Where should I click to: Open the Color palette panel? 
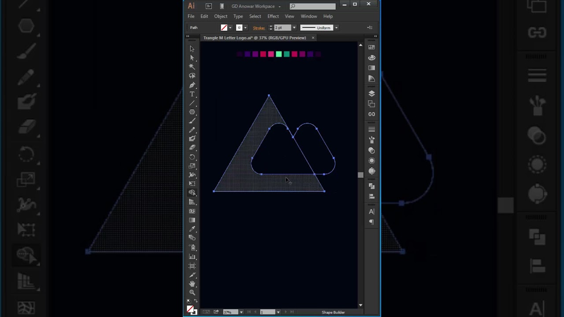[x=371, y=58]
